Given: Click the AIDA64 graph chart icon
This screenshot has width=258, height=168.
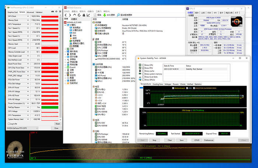Looking at the screenshot, I should point(88,15).
